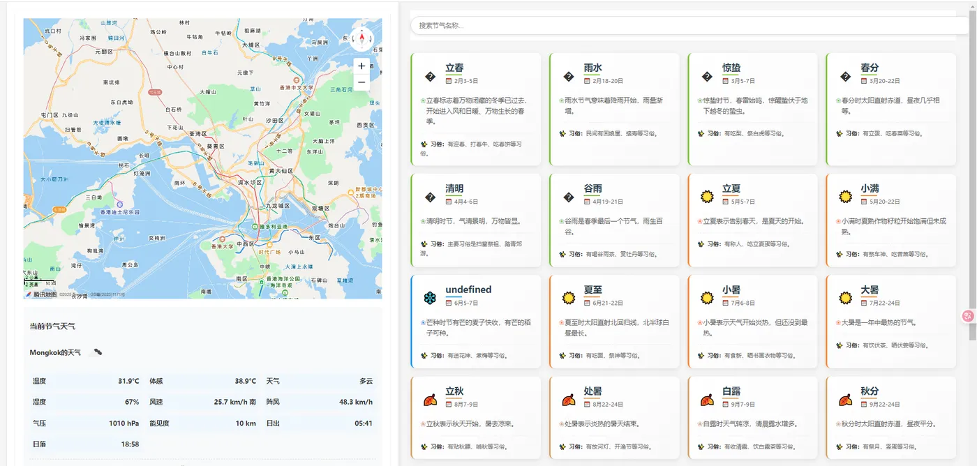The image size is (977, 466).
Task: Click the 香港迪士尼乐园 label on the map
Action: pos(119,211)
